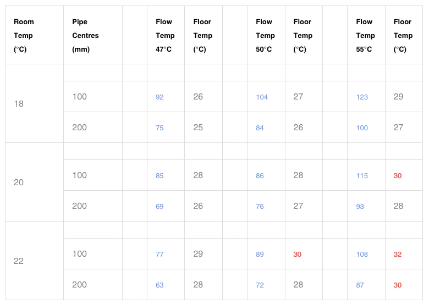Click the blue value 123

point(362,97)
